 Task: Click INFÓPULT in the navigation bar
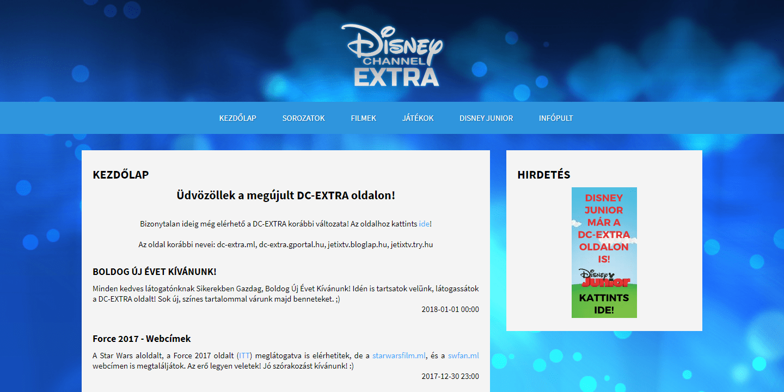(556, 118)
